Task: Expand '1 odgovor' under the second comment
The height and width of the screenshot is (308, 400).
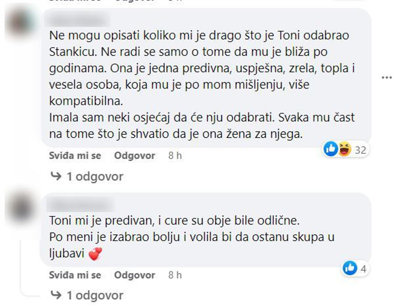Action: click(95, 295)
